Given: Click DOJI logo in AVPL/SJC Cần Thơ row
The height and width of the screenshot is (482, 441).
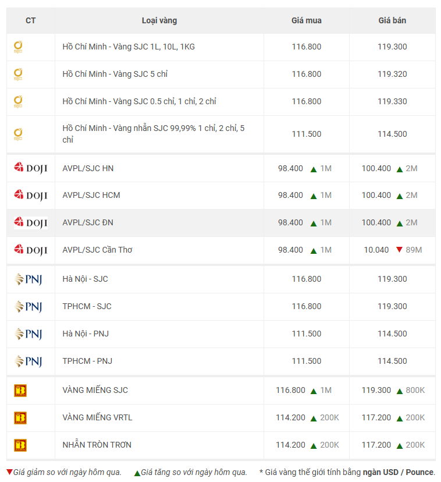Looking at the screenshot, I should 31,250.
